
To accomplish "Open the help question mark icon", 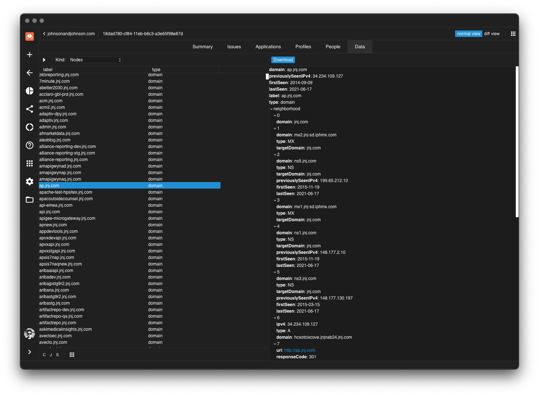I will [x=30, y=145].
